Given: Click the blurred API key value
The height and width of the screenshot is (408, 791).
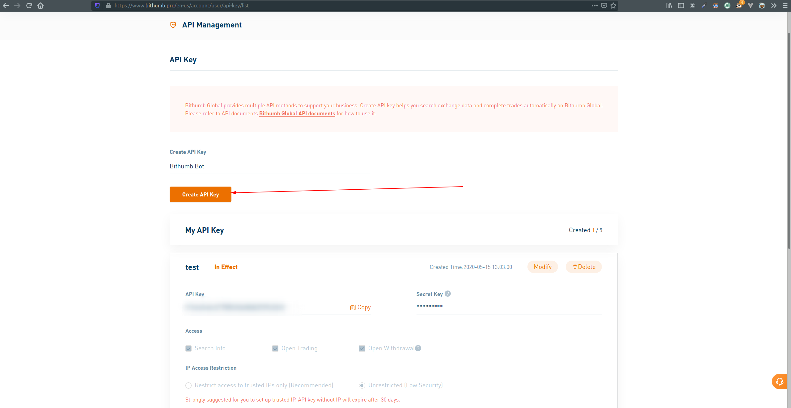Looking at the screenshot, I should pos(235,307).
